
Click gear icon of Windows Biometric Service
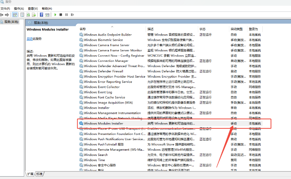[x=81, y=40]
